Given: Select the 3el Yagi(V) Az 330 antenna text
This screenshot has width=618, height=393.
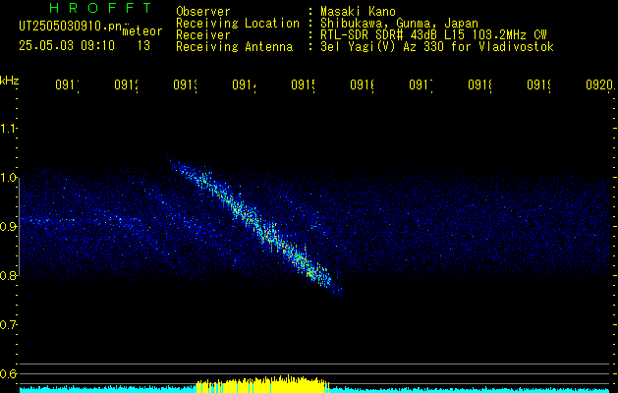Looking at the screenshot, I should [437, 47].
